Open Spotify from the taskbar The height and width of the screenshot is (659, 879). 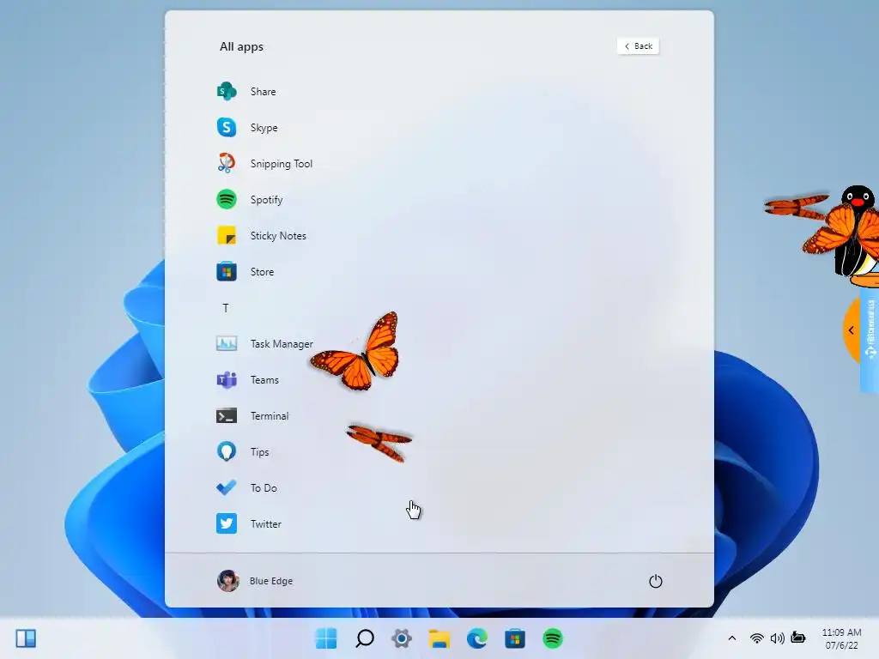click(x=553, y=638)
